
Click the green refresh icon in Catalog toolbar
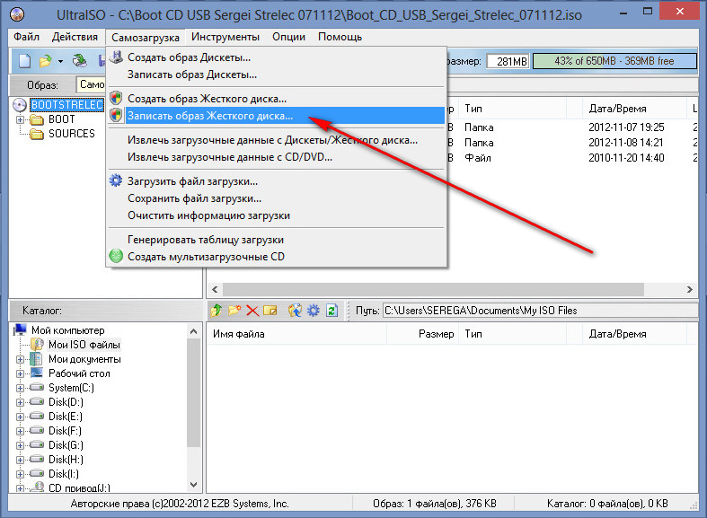click(x=332, y=310)
